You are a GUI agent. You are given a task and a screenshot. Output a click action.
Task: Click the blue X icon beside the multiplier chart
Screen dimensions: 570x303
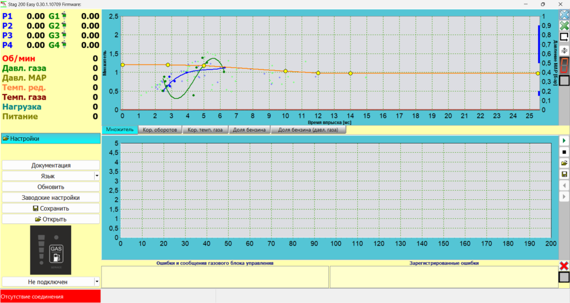click(564, 15)
